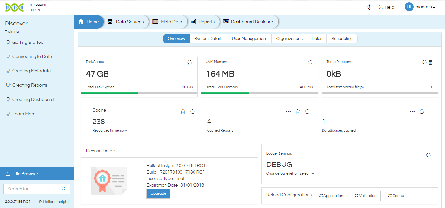This screenshot has width=445, height=208.
Task: Click the 47 GB disk space value
Action: click(97, 74)
